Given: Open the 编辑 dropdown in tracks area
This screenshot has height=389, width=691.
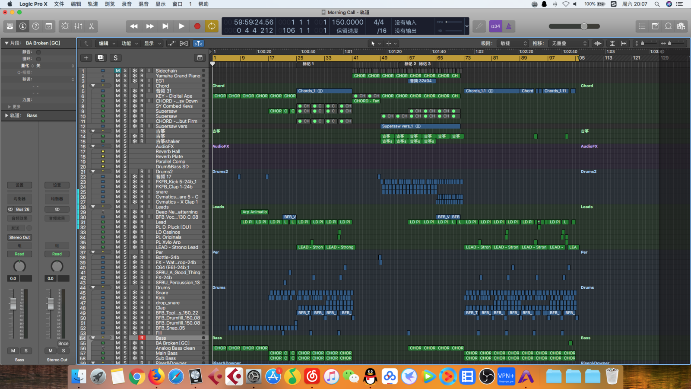Looking at the screenshot, I should (107, 43).
